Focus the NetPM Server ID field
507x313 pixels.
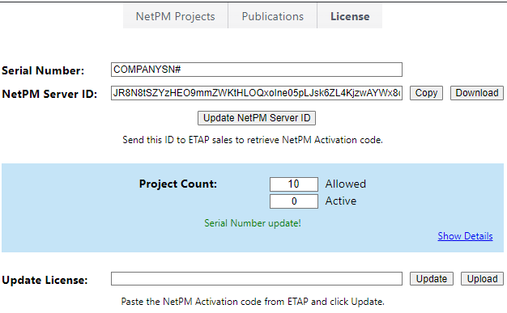(257, 93)
